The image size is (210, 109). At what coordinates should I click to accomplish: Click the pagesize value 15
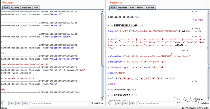coord(2,53)
